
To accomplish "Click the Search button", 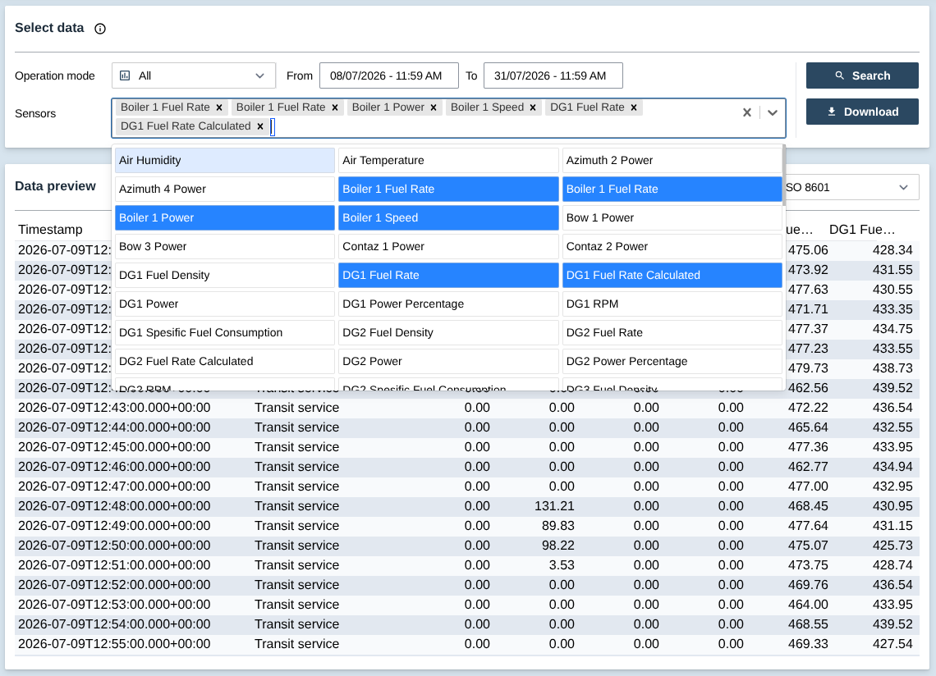I will [862, 75].
